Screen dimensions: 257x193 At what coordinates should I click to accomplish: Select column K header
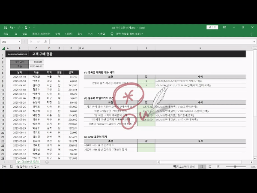[x=200, y=48]
